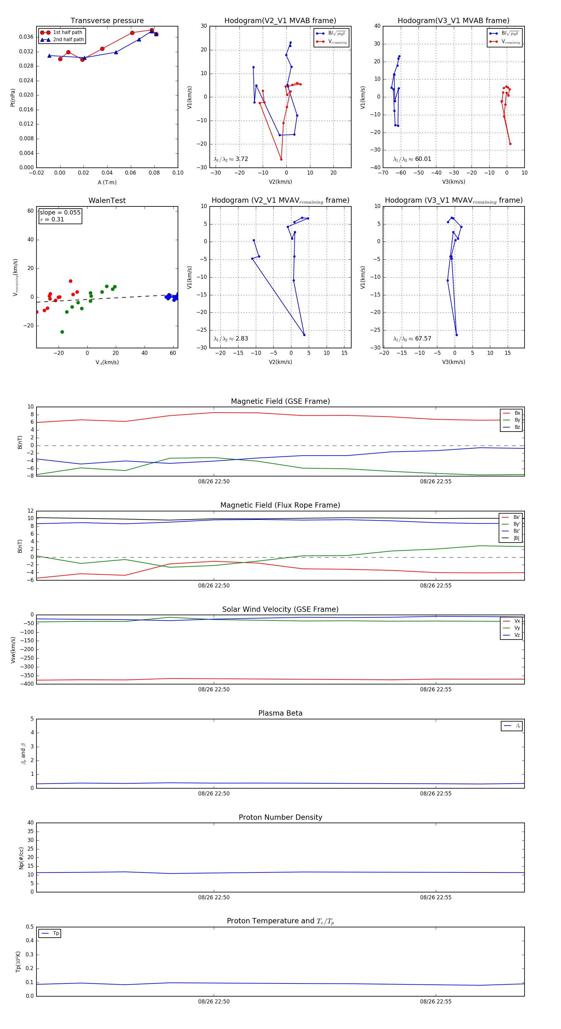Click the 'Tp' legend entry
The width and height of the screenshot is (561, 1029).
point(50,934)
